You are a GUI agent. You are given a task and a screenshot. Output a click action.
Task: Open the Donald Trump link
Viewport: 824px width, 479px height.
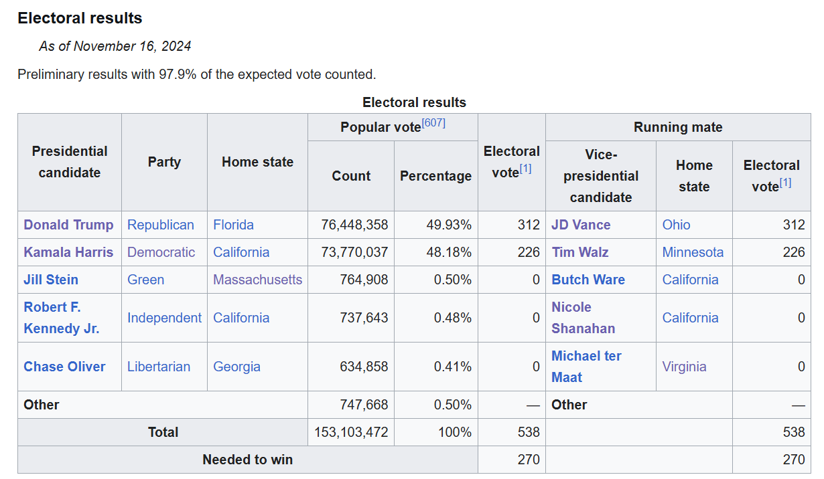pos(68,225)
